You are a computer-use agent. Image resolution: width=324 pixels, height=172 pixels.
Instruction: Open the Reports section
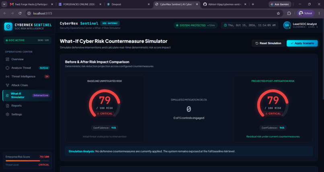[27, 106]
